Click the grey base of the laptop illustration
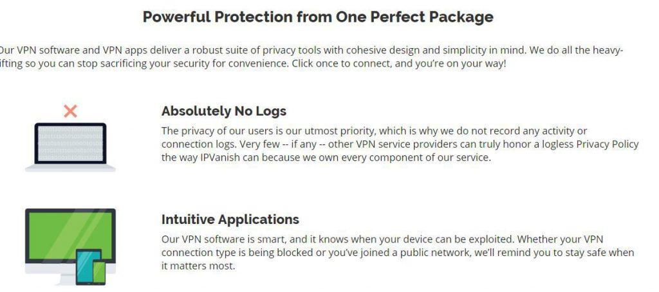This screenshot has height=292, width=659. click(x=70, y=168)
